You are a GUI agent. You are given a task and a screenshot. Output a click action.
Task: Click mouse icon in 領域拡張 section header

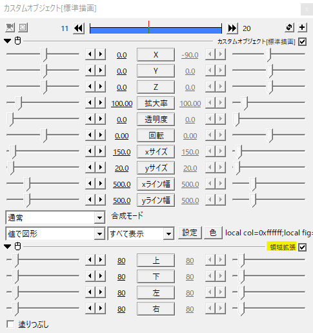click(18, 246)
